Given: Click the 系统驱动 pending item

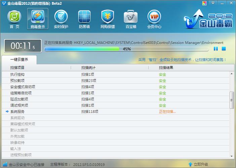Looking at the screenshot, I should click(17, 118).
